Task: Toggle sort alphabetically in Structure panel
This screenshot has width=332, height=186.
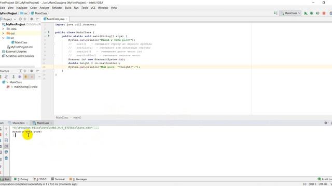Action: pos(6,77)
